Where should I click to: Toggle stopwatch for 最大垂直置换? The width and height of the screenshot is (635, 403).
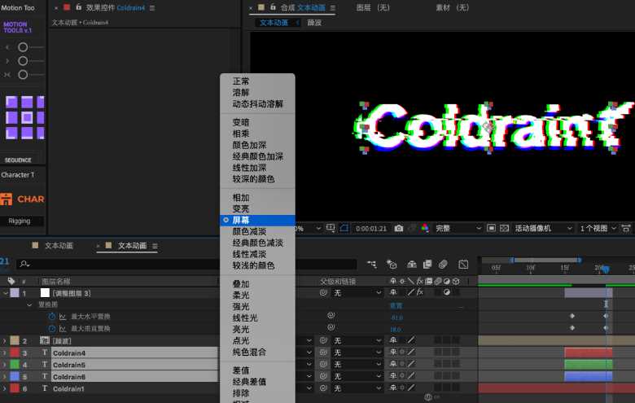tap(52, 328)
